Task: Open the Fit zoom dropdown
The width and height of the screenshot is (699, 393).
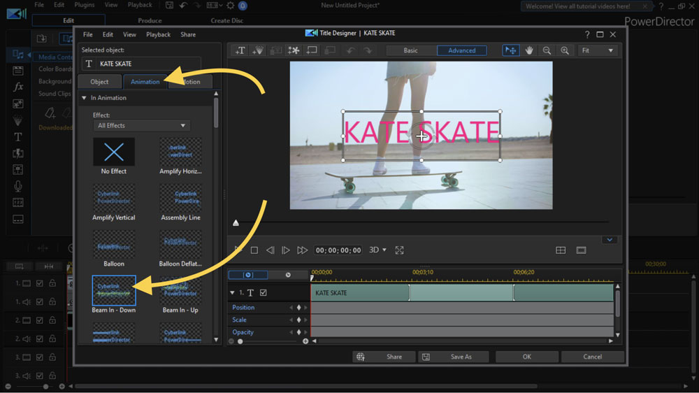Action: click(x=598, y=50)
